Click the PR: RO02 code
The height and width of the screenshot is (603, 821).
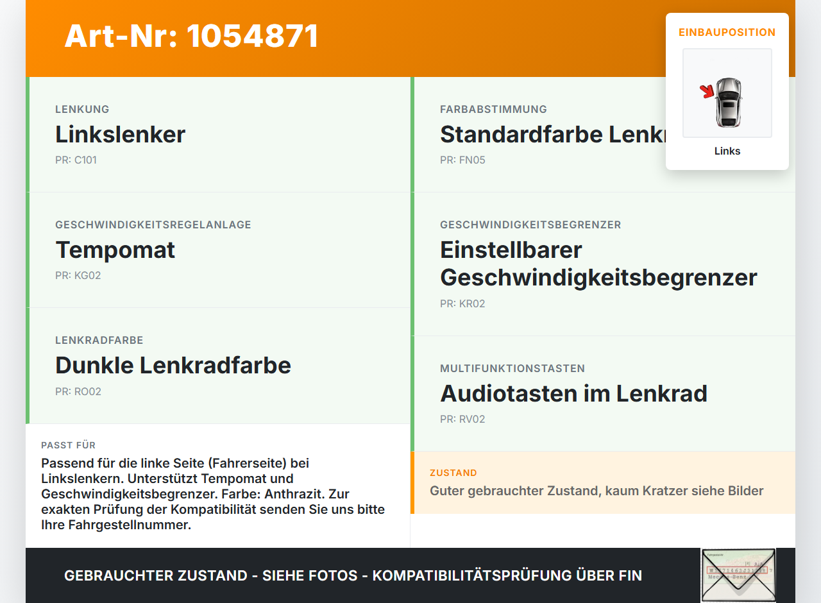(x=78, y=392)
